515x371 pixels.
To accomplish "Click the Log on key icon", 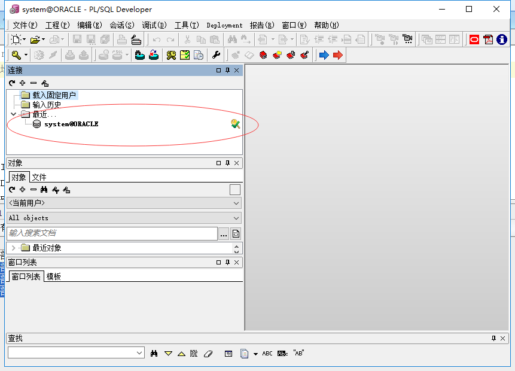I will pos(16,55).
